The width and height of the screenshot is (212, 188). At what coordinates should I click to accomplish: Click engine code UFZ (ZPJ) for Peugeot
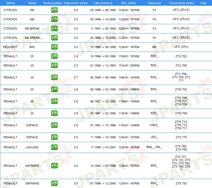point(181,47)
